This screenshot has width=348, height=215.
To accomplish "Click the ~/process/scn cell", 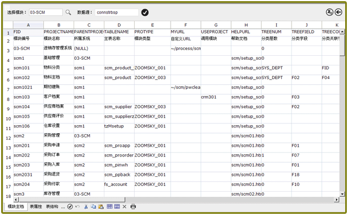I will [185, 51].
